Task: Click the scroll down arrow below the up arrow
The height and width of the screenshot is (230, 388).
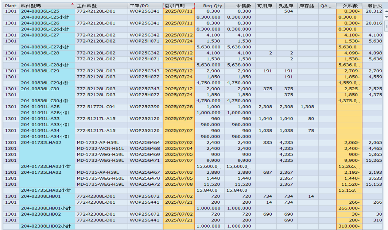Action: pyautogui.click(x=386, y=17)
